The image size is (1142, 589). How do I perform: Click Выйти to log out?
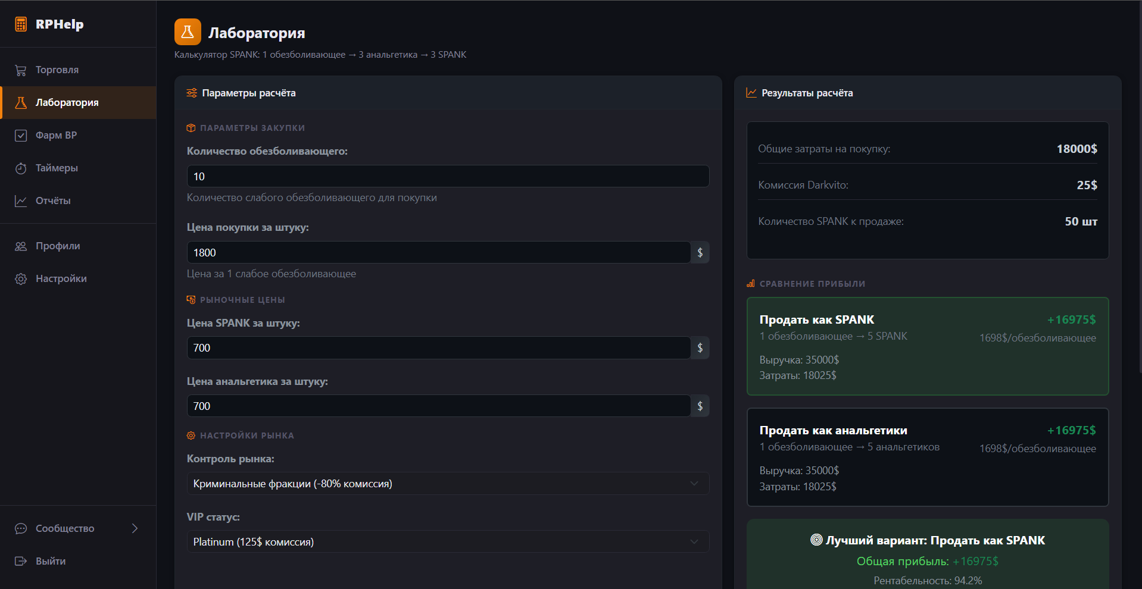78,561
